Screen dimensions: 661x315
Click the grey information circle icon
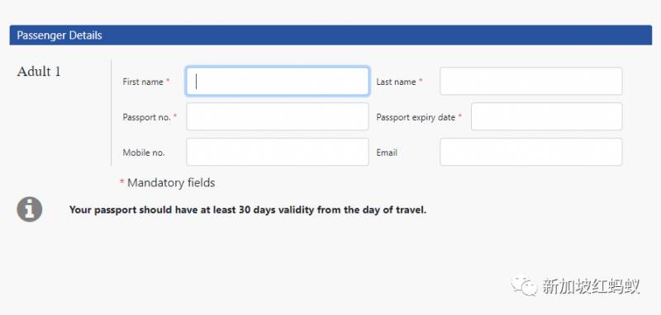pyautogui.click(x=30, y=209)
